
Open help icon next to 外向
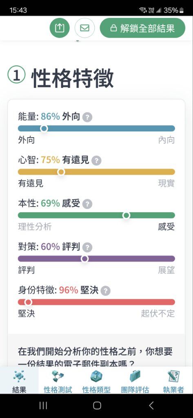point(87,117)
